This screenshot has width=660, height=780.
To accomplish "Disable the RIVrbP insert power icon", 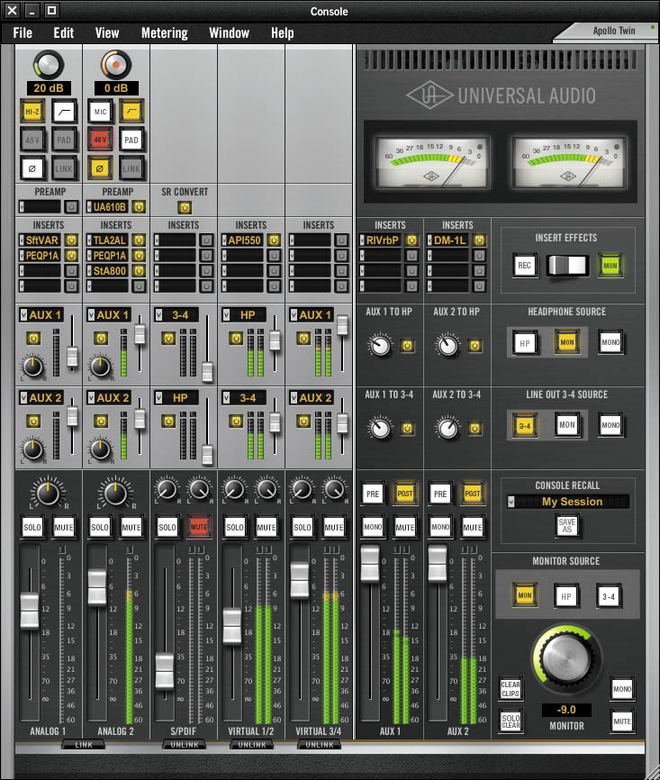I will point(411,240).
